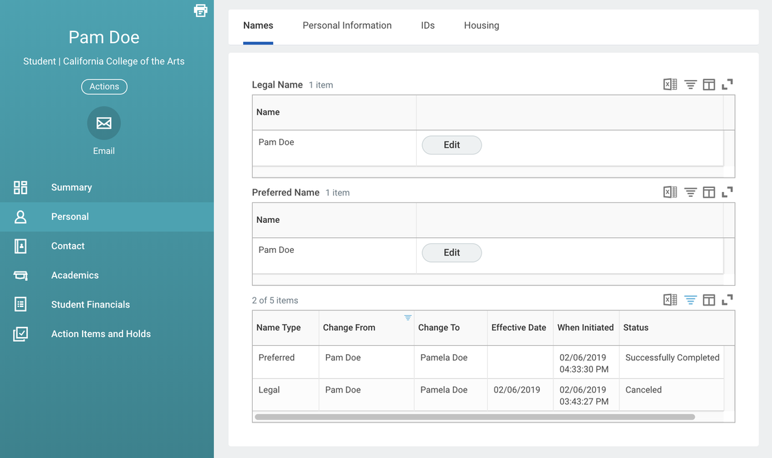The image size is (772, 458).
Task: Click Pamela Doe in the Legal row
Action: pyautogui.click(x=443, y=390)
